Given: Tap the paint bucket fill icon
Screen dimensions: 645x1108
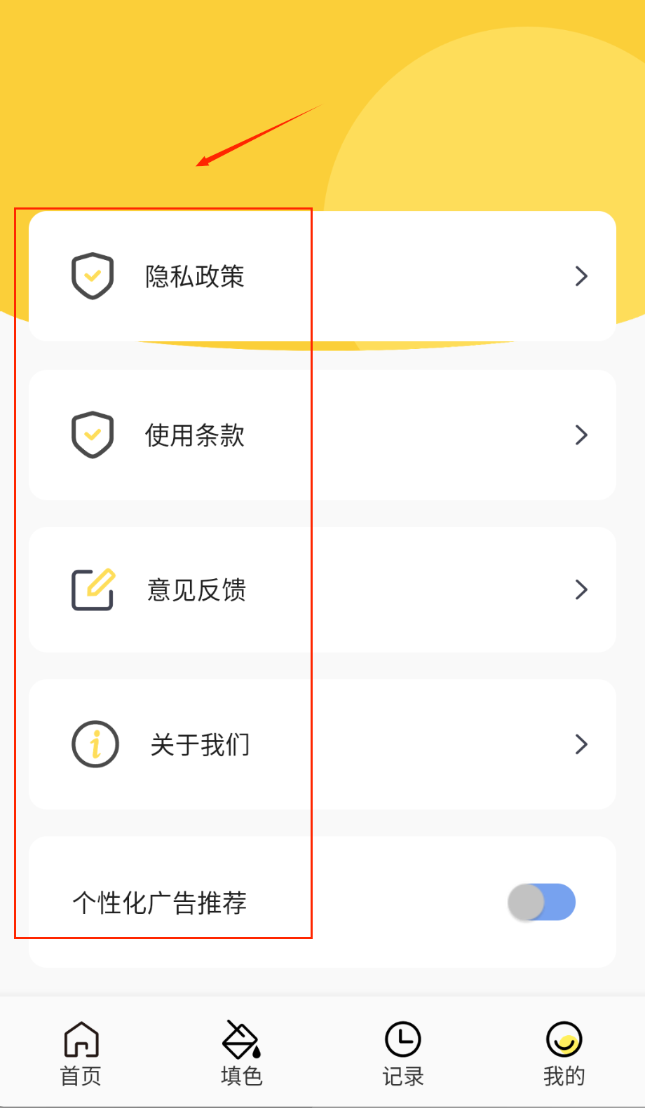Looking at the screenshot, I should (242, 1039).
